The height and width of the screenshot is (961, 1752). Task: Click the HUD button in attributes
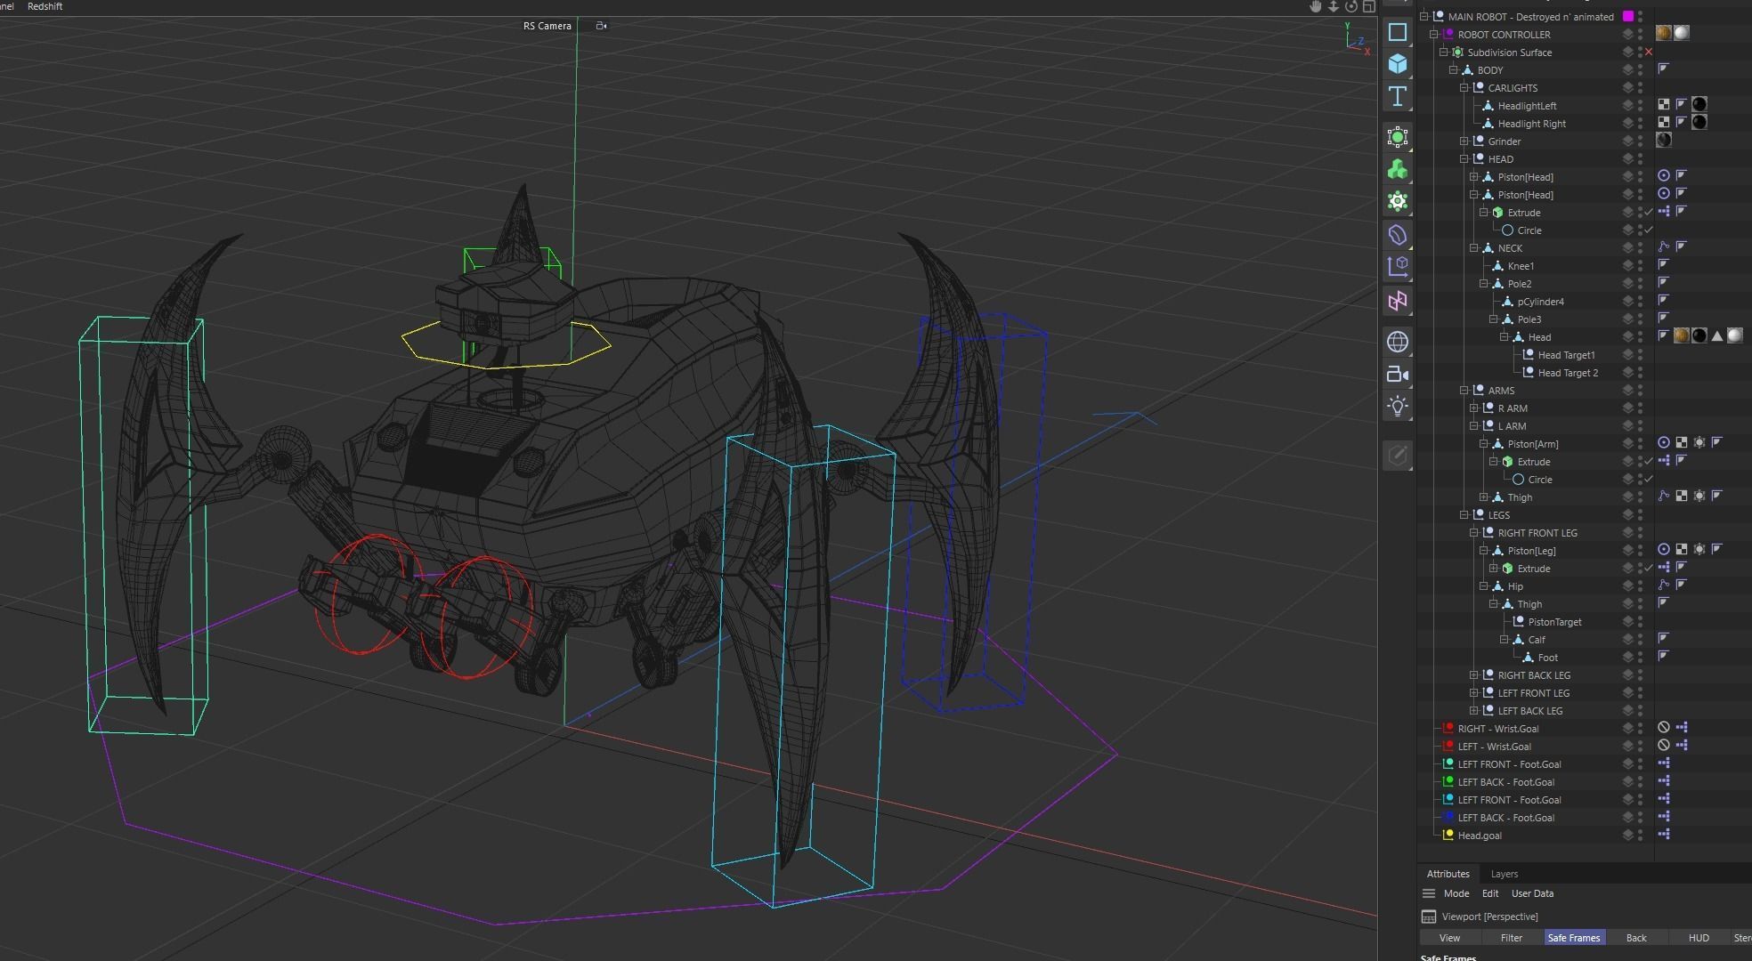pos(1698,938)
